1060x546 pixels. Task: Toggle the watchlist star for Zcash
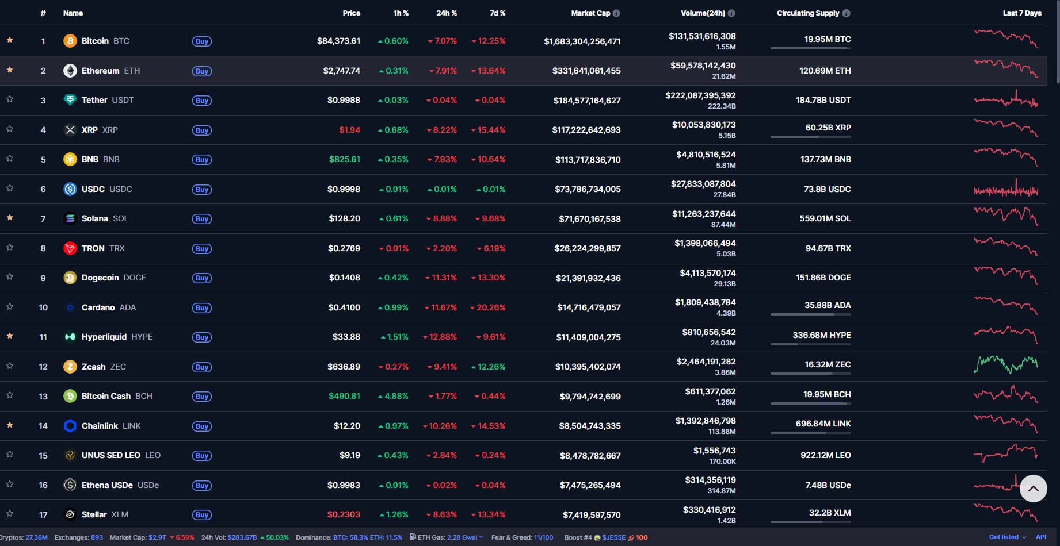10,366
